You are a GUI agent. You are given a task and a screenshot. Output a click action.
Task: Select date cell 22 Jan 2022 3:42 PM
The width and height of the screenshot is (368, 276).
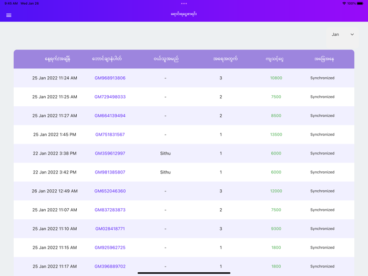55,172
